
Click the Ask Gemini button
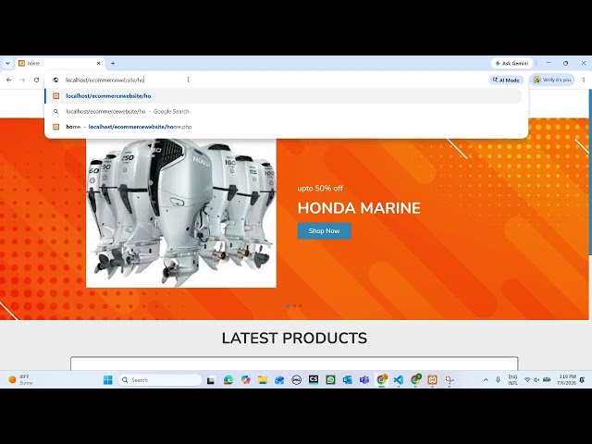point(512,64)
